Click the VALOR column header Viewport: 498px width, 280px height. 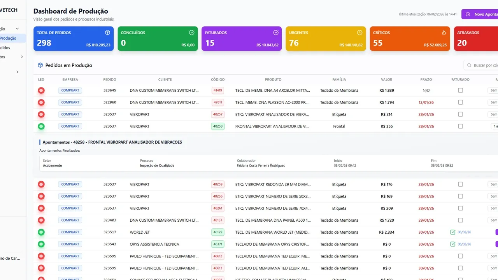tap(387, 80)
